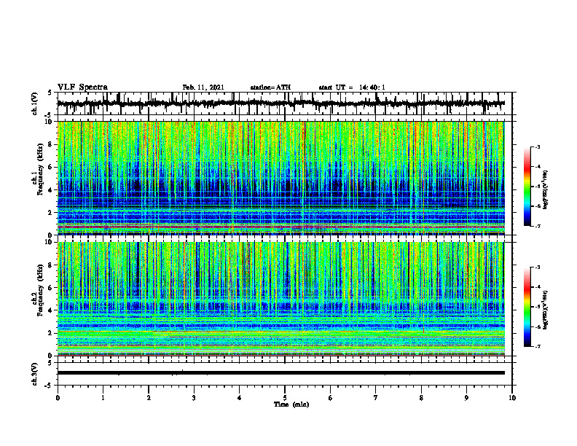Click the ch.2 color bar log(PSD) label
The height and width of the screenshot is (446, 577).
(546, 310)
